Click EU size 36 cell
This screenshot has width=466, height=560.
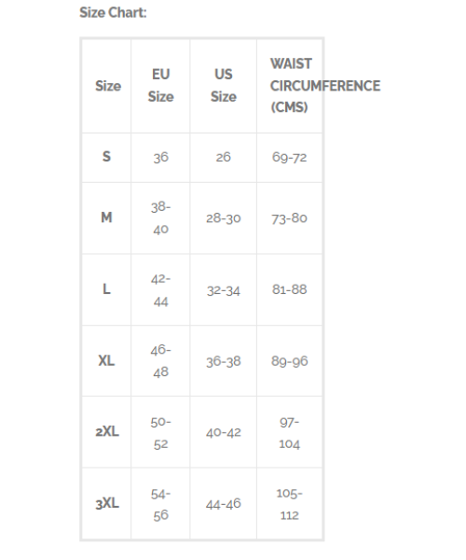click(x=161, y=157)
